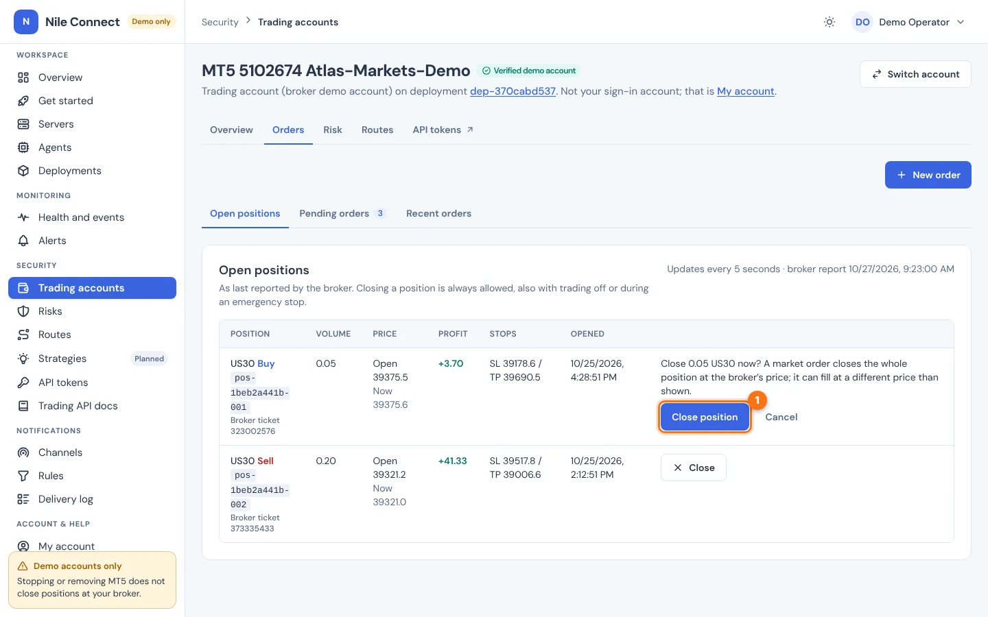Go to Get started page
988x617 pixels.
click(92, 101)
